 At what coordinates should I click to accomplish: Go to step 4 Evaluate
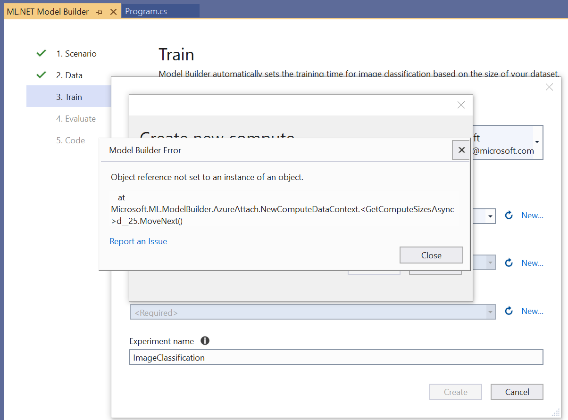click(76, 118)
